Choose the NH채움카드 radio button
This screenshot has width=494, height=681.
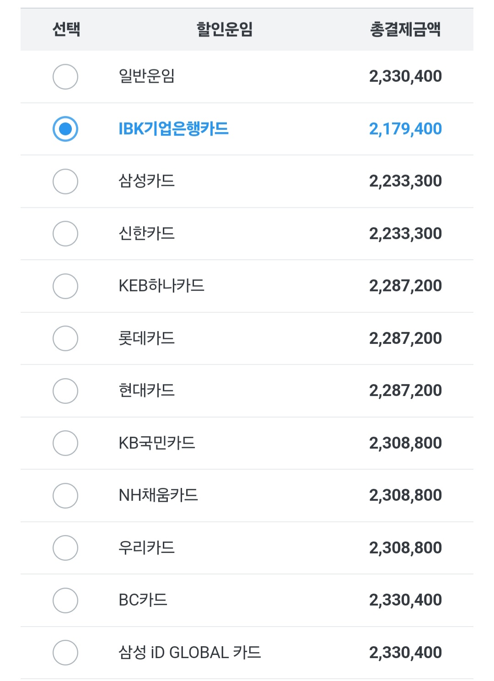point(65,495)
